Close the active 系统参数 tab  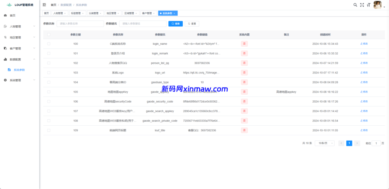174,13
